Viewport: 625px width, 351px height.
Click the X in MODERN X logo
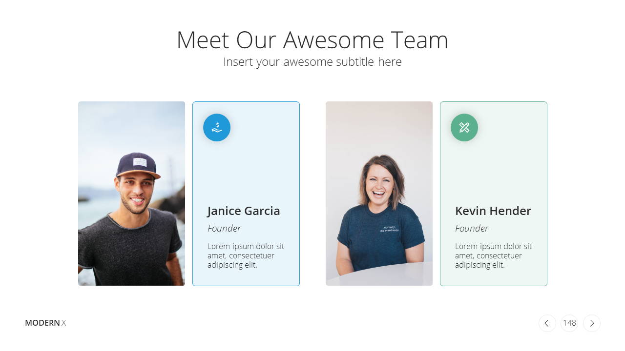63,323
